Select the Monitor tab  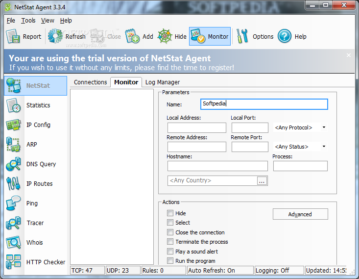coord(126,82)
